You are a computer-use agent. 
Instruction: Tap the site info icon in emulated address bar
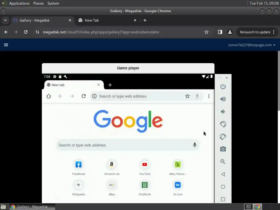click(94, 96)
